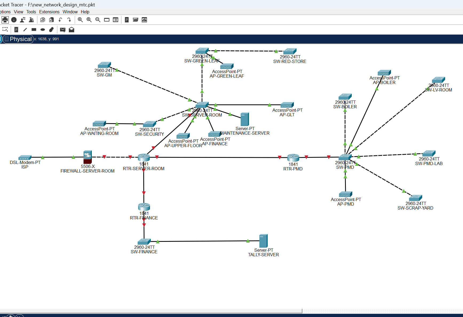
Task: Select the AP-BOILER access point
Action: pyautogui.click(x=384, y=73)
